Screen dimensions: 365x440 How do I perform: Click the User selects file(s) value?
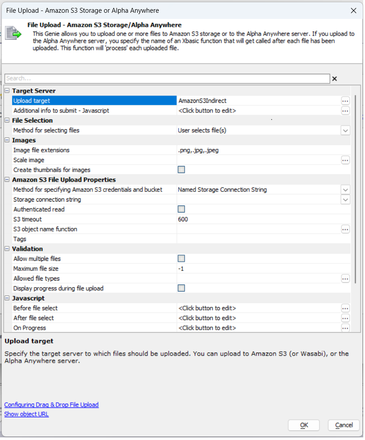click(203, 131)
